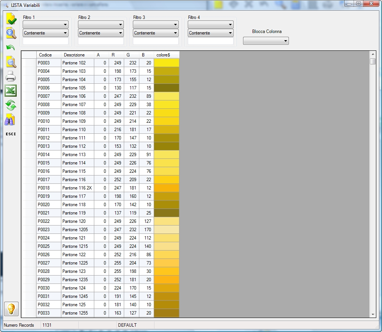The image size is (382, 332).
Task: Click the color swatch for Pantone 105
Action: 167,88
